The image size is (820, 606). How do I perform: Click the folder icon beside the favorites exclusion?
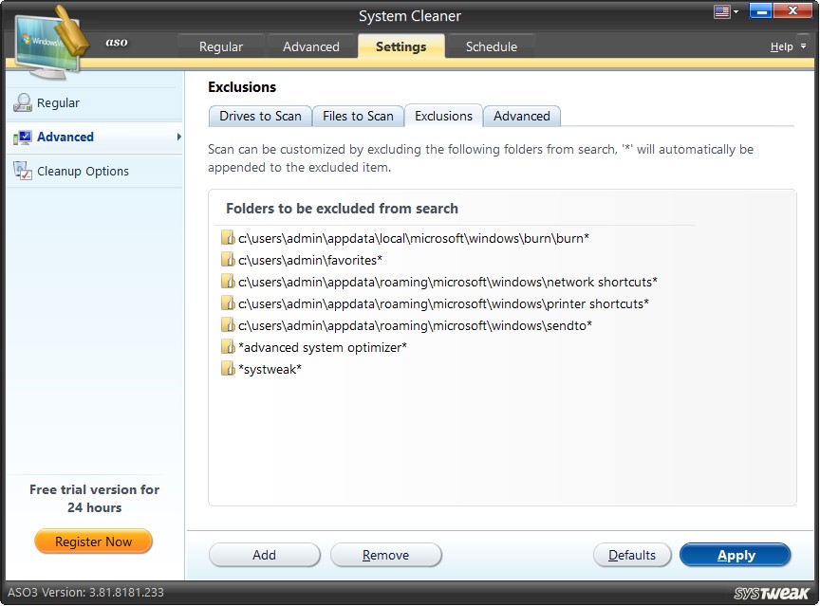229,259
